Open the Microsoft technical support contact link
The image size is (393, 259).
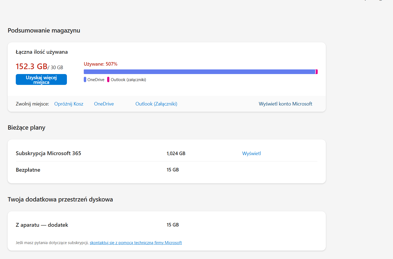pos(136,243)
